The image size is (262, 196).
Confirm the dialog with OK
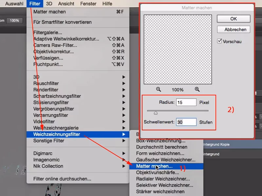click(x=233, y=19)
